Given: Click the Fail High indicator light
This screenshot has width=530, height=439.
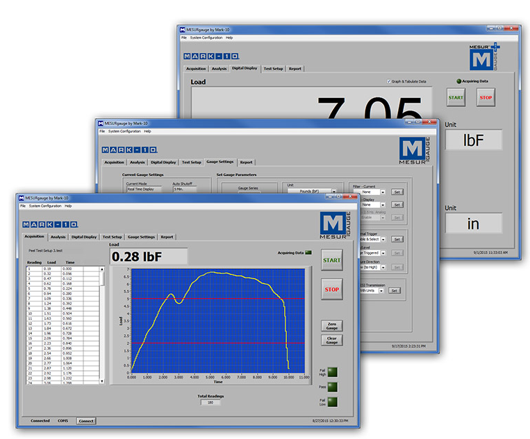Looking at the screenshot, I should 331,372.
